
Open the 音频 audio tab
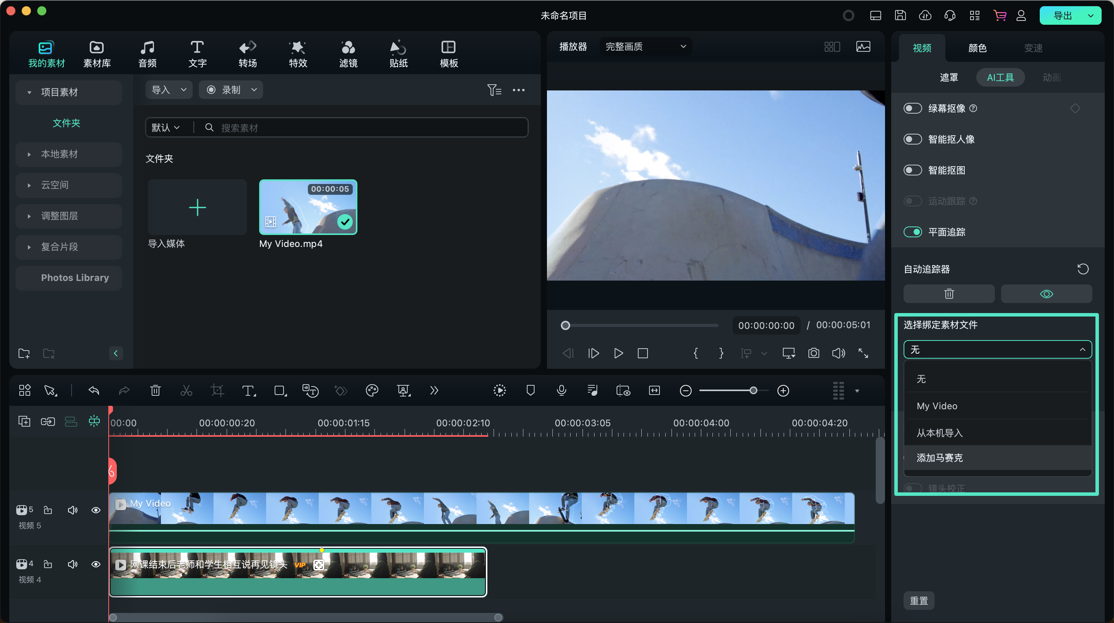pyautogui.click(x=147, y=54)
